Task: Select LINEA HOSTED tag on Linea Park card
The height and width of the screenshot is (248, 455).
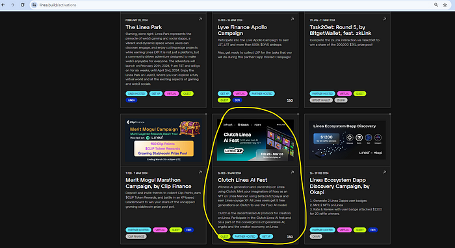Action: [136, 94]
